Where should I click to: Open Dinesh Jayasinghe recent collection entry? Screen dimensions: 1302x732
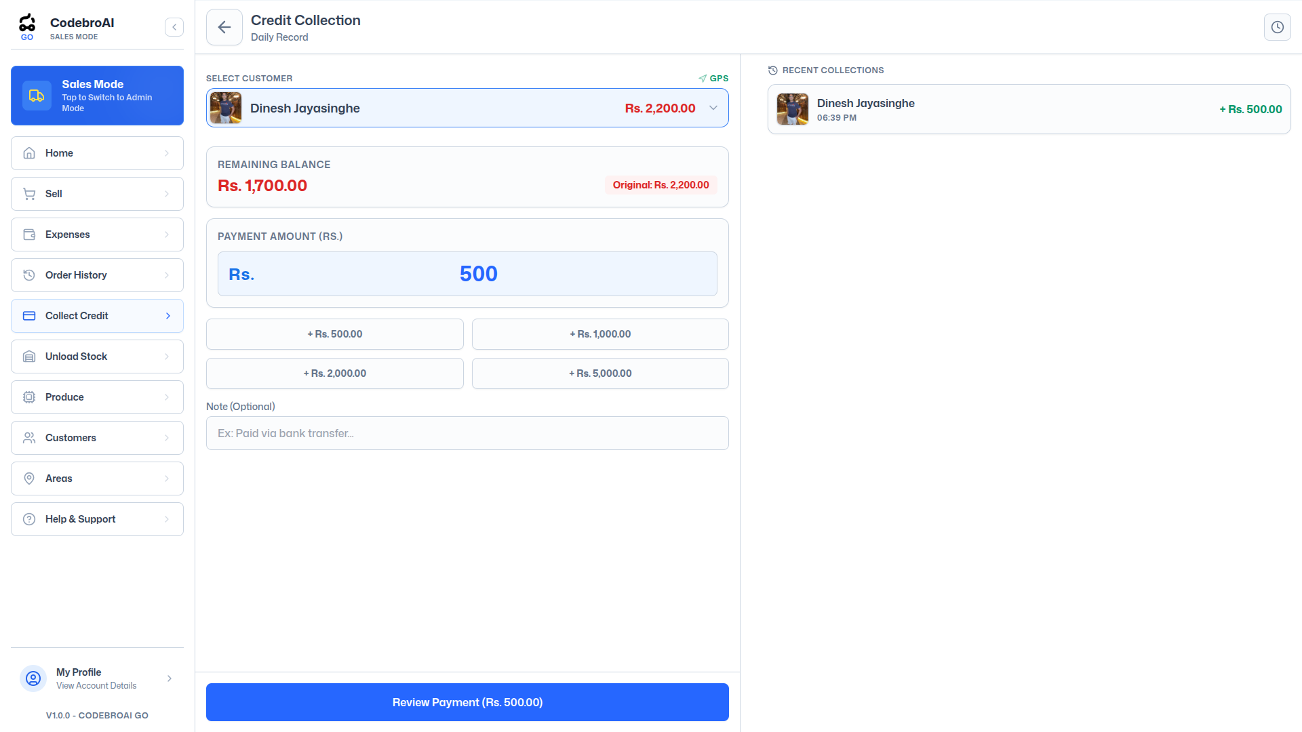click(1029, 109)
